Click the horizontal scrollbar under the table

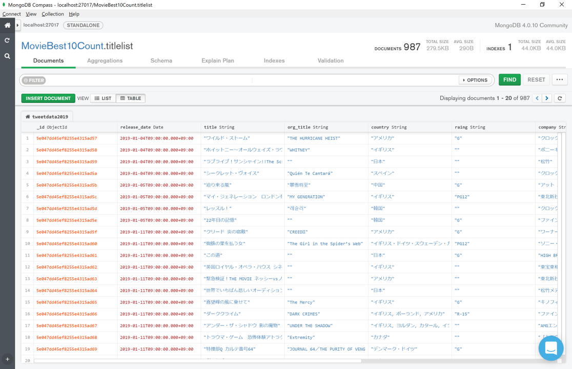[198, 361]
